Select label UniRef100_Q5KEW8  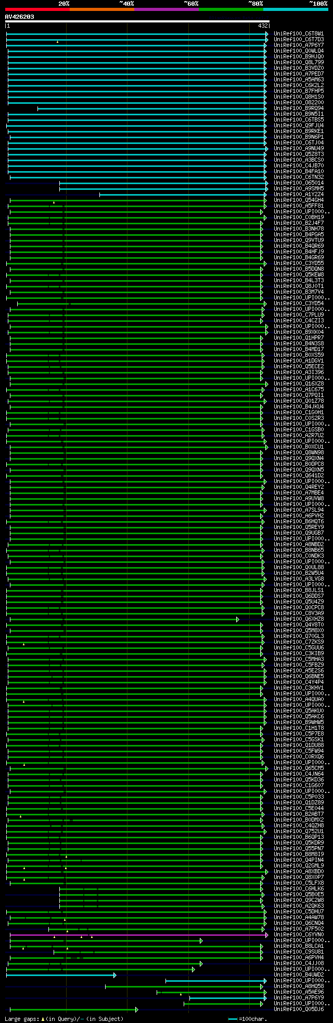(299, 275)
